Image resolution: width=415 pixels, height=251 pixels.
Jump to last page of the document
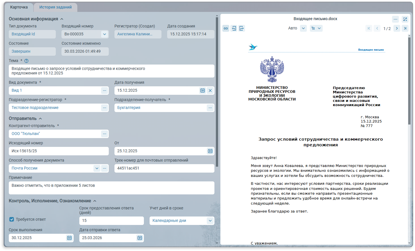(x=405, y=28)
